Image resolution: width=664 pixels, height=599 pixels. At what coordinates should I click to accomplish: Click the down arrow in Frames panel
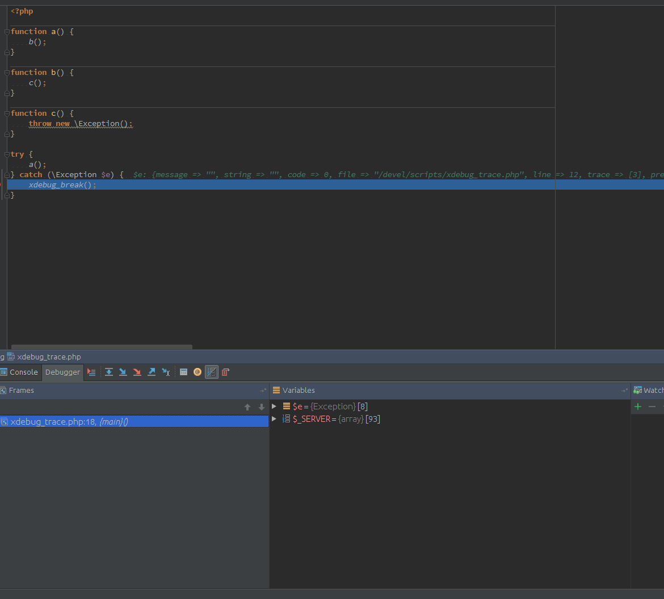click(262, 407)
